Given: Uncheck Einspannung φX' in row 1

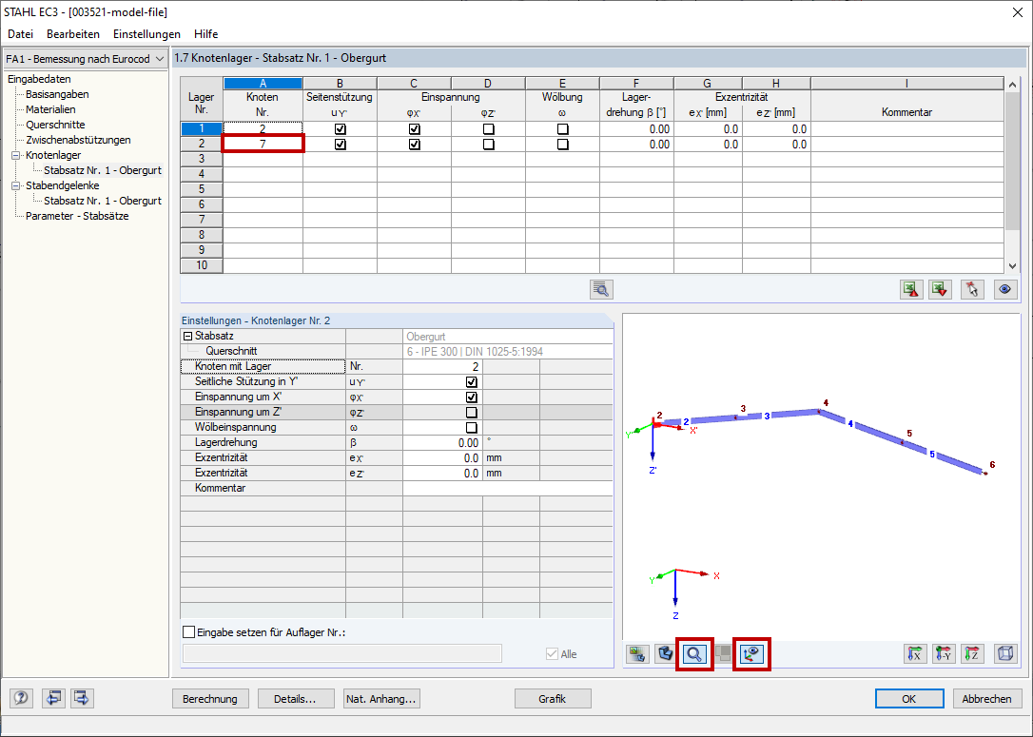Looking at the screenshot, I should tap(415, 129).
